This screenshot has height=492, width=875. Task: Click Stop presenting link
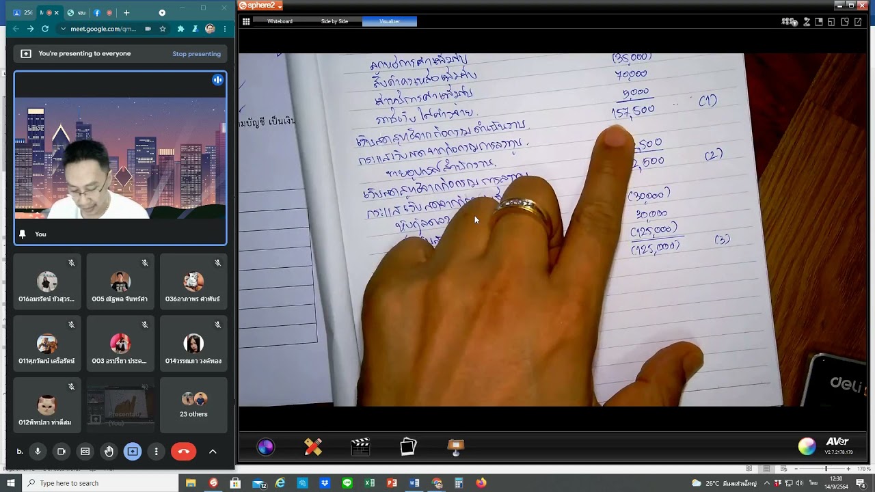tap(196, 54)
